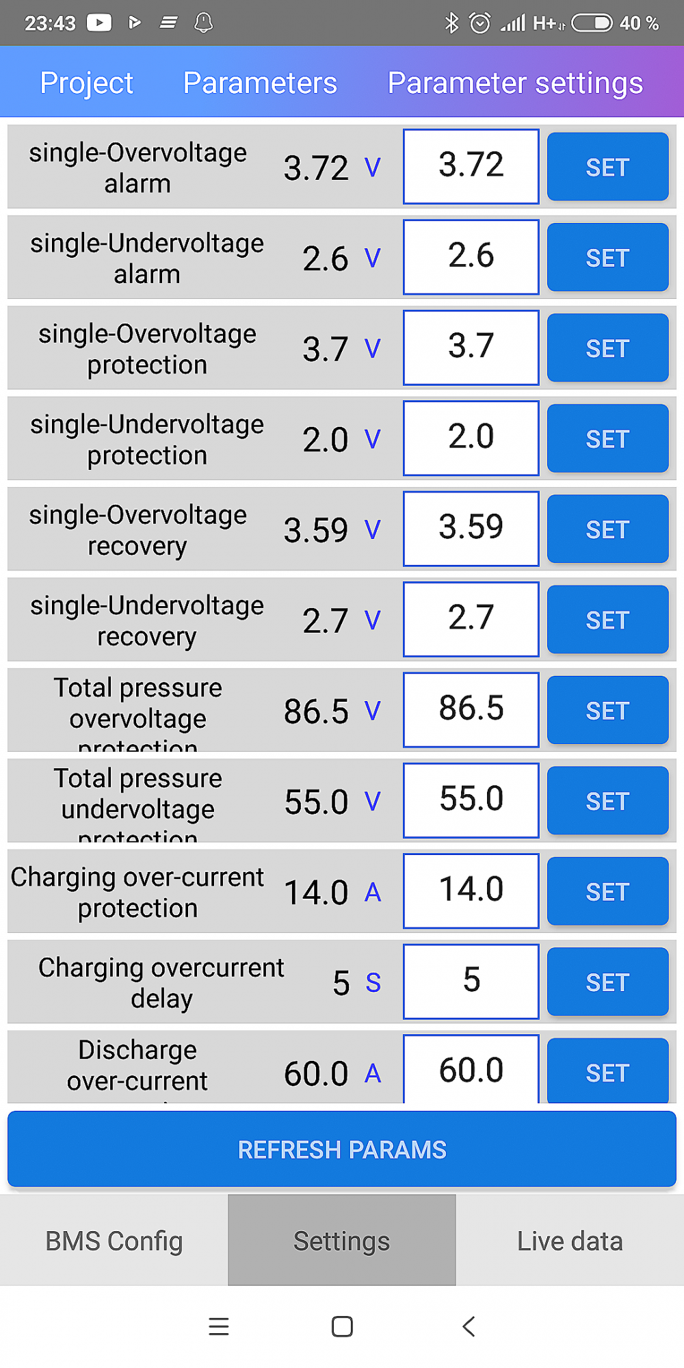684x1368 pixels.
Task: Focus the Total pressure overvoltage 86.5 field
Action: [x=471, y=710]
